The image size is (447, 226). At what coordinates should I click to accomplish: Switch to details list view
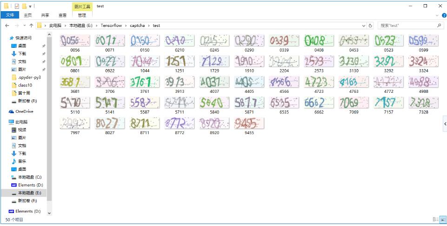tap(436, 220)
